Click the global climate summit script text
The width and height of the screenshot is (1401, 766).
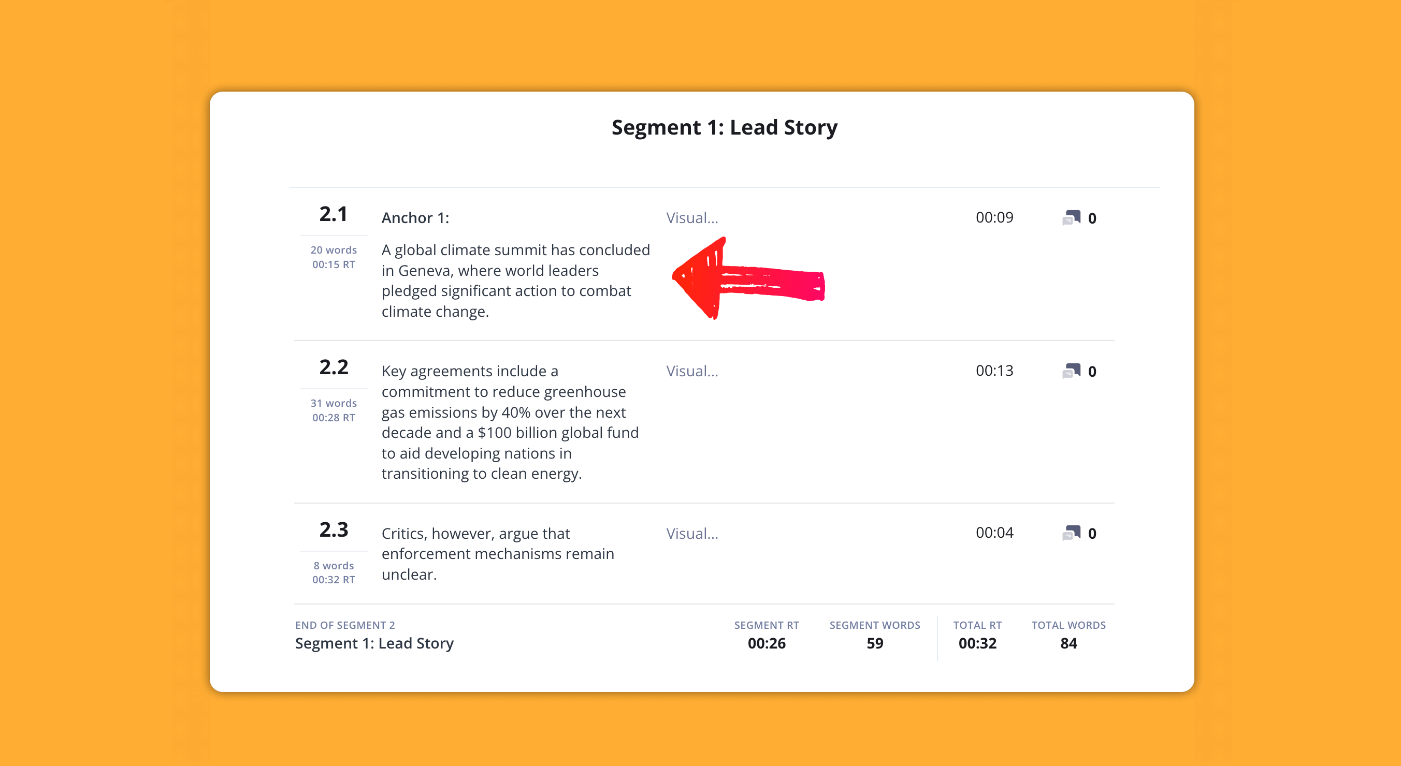pyautogui.click(x=515, y=281)
